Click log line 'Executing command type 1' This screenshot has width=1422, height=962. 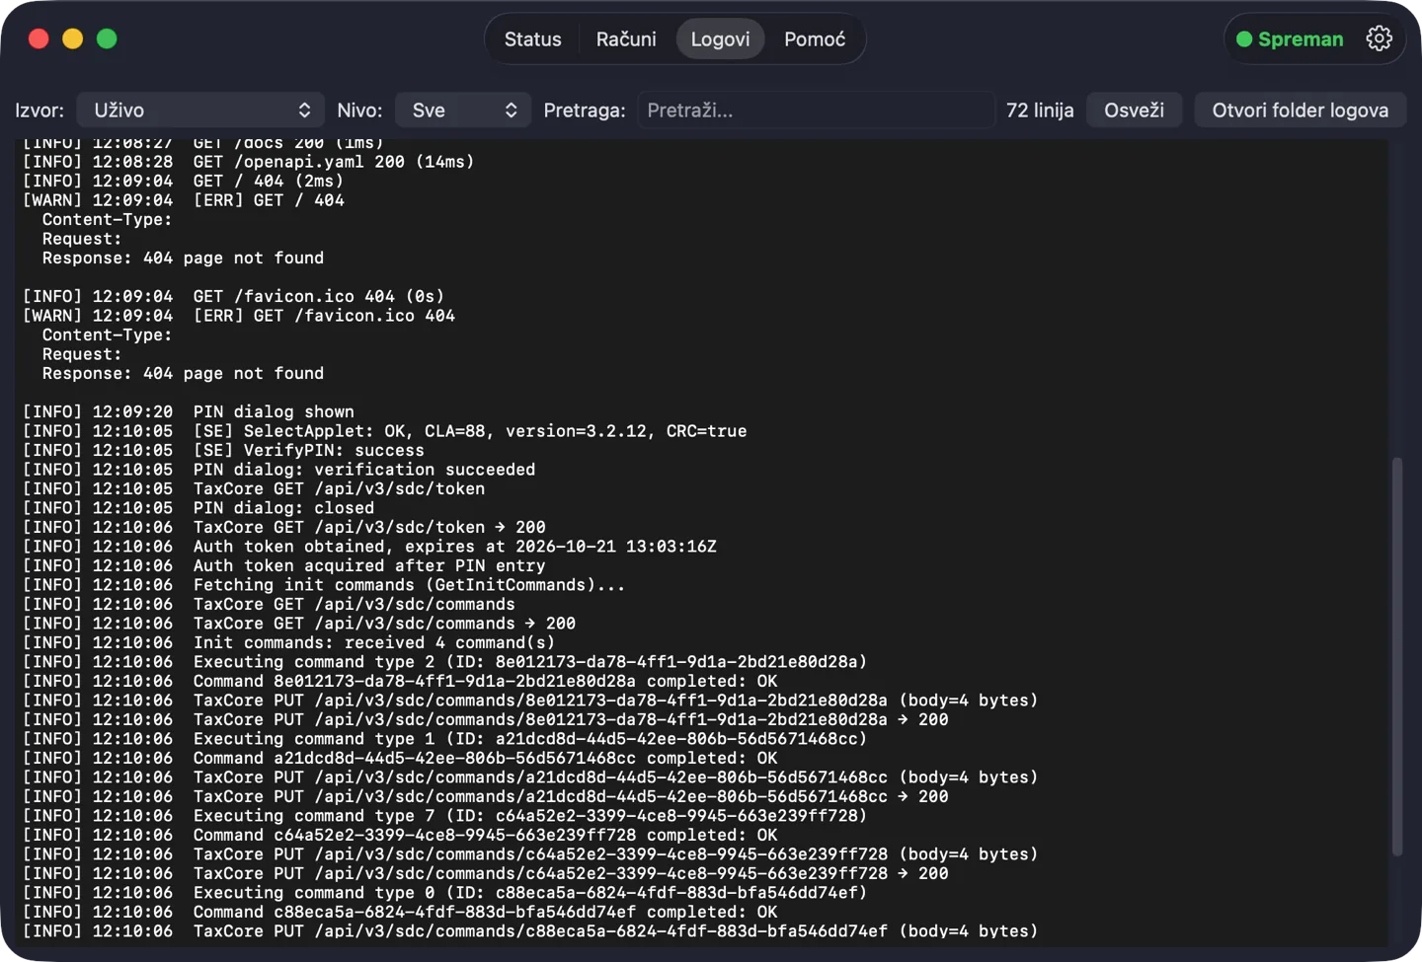444,739
